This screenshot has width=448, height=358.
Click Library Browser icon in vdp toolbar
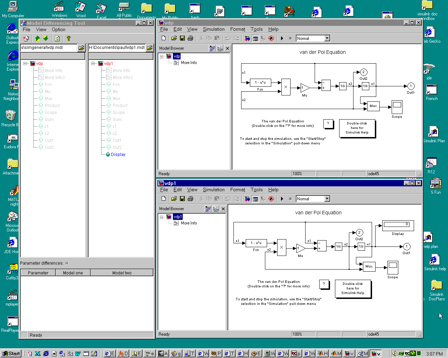(247, 38)
